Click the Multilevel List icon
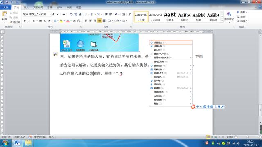The image size is (262, 147). [99, 14]
